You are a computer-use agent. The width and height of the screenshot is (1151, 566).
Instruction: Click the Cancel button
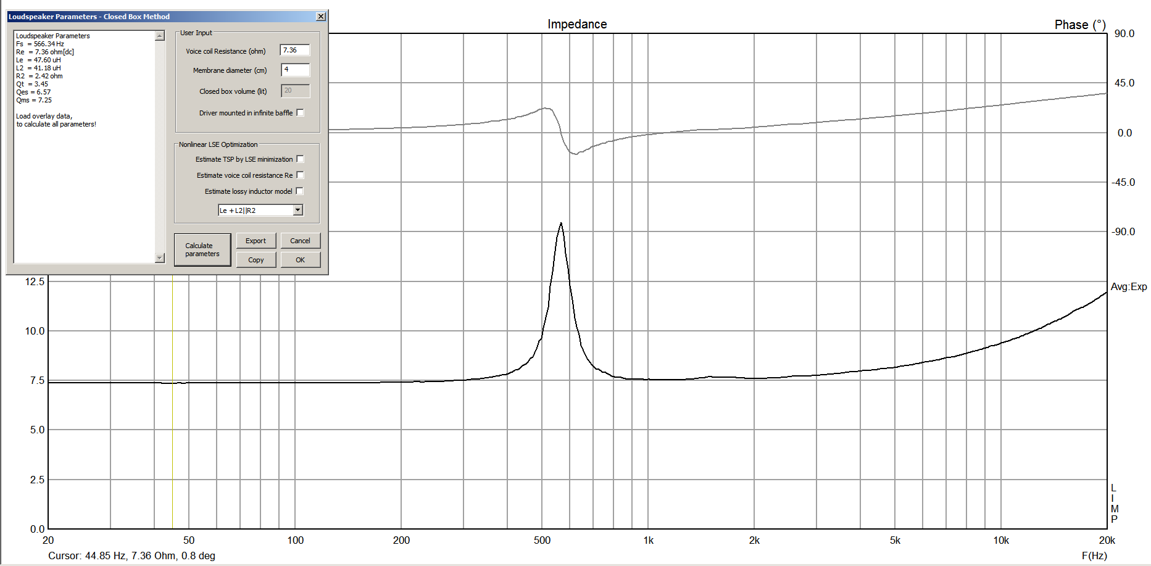(300, 241)
